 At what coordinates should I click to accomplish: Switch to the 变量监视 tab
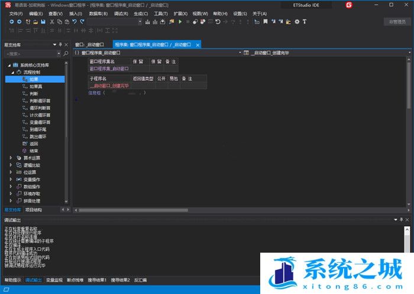pos(54,280)
